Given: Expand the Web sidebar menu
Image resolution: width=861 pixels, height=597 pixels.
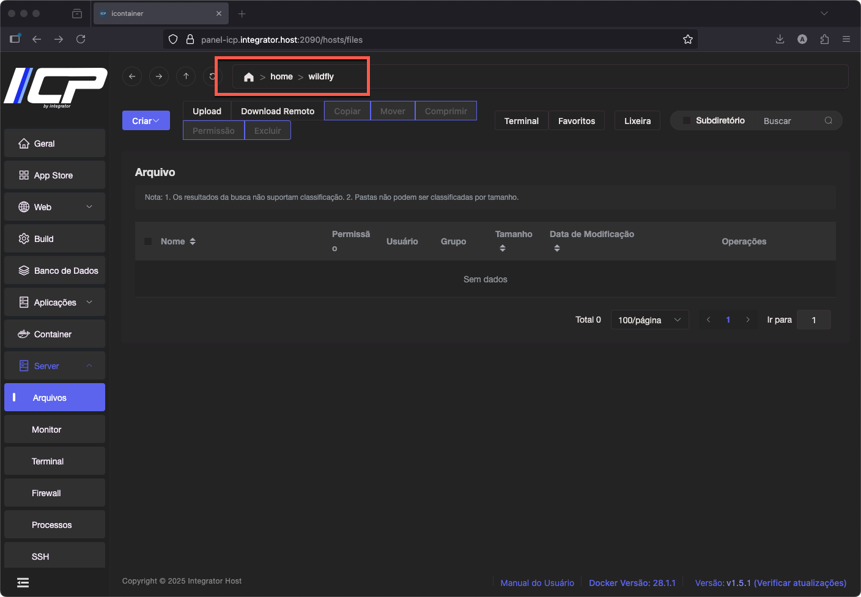Looking at the screenshot, I should point(55,207).
